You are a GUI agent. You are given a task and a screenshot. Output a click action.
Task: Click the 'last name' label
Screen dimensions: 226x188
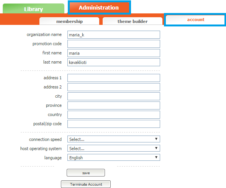pos(52,62)
